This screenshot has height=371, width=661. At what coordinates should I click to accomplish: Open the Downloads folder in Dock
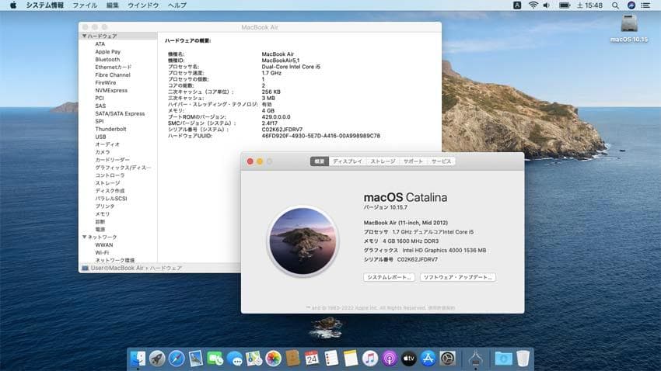click(x=503, y=359)
